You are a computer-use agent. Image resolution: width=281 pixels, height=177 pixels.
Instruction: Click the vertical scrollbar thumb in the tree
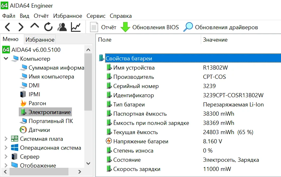click(88, 82)
